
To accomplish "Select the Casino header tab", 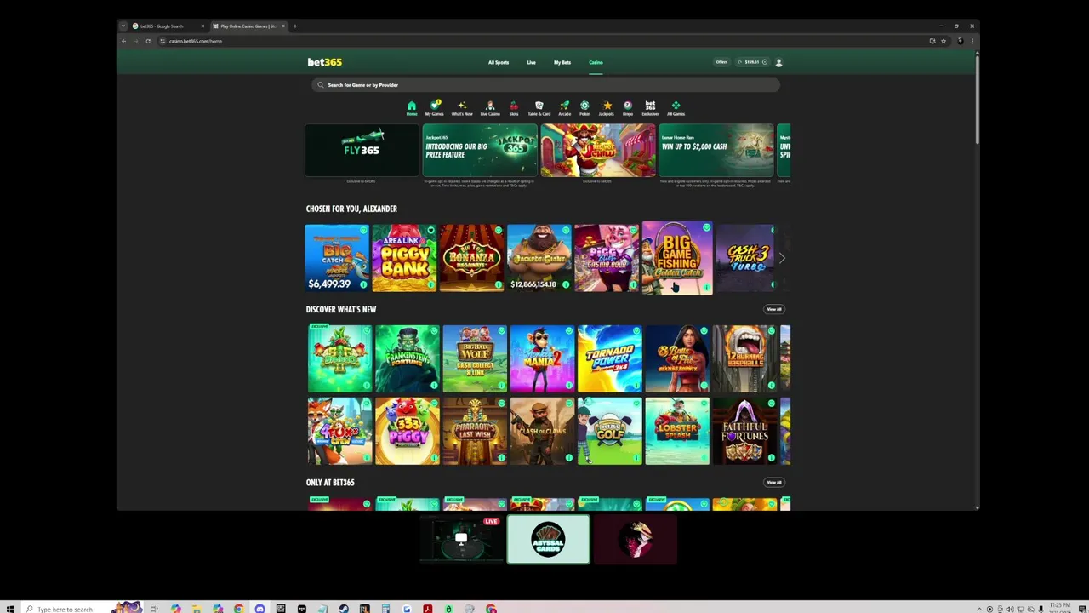I will 596,62.
